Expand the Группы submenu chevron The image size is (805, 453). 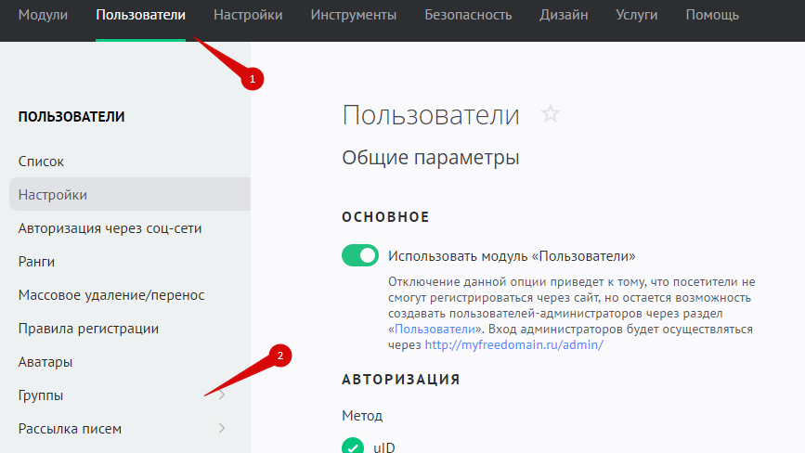pos(222,395)
